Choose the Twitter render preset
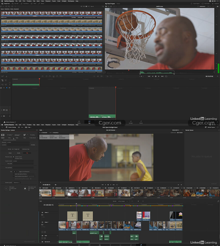The width and height of the screenshot is (220, 246). (24, 135)
